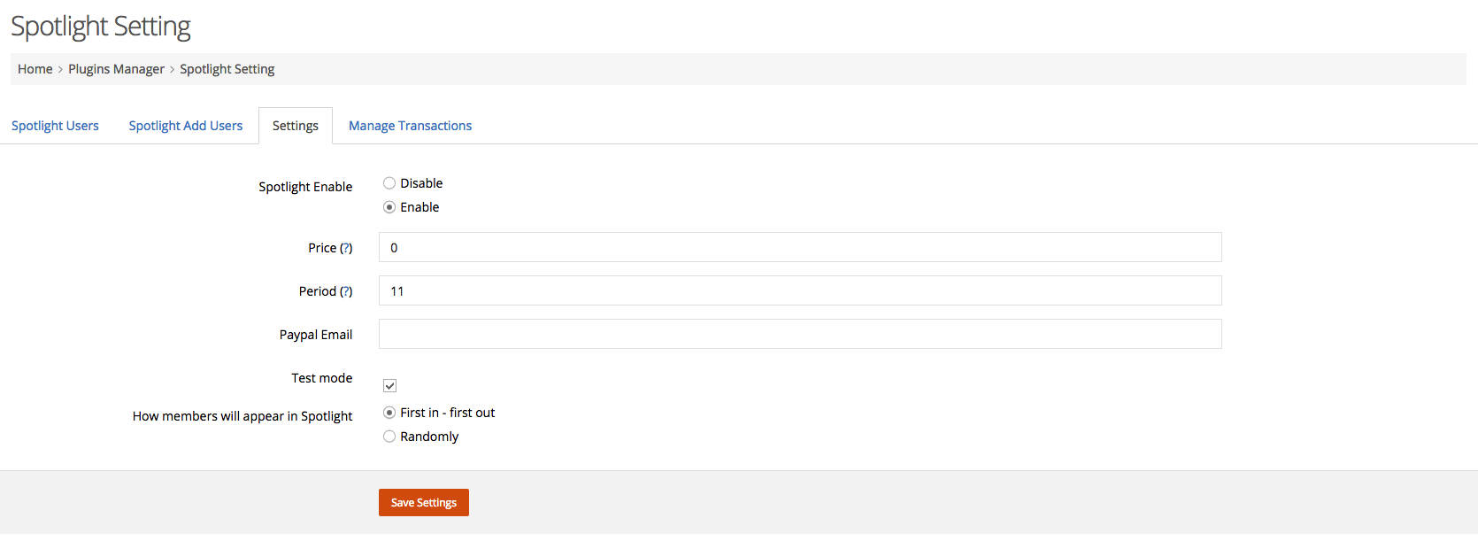This screenshot has height=549, width=1478.
Task: Click the Save Settings button
Action: (424, 502)
